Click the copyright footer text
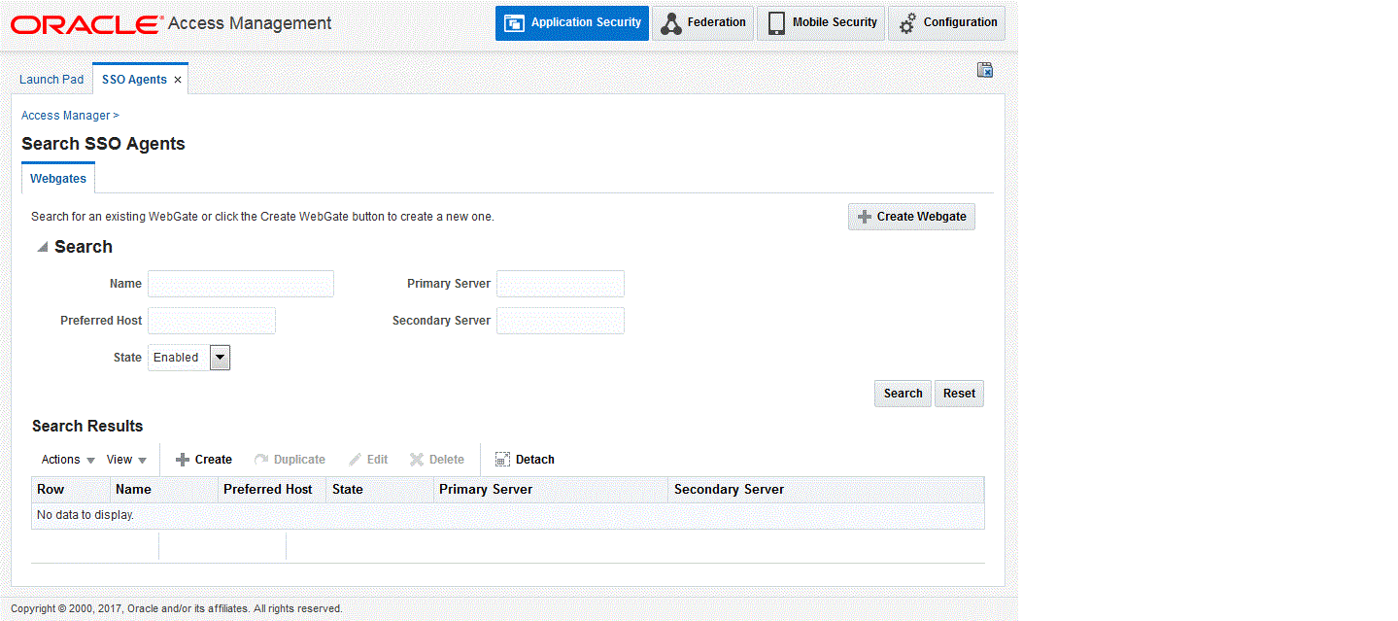Screen dimensions: 1398x621 point(177,609)
